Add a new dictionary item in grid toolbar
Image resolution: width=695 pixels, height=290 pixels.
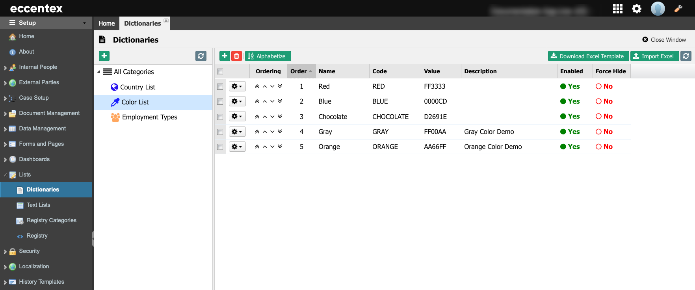225,56
